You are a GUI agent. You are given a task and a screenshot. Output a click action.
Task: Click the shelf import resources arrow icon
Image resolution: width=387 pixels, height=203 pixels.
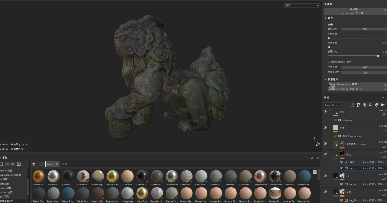[x=19, y=164]
